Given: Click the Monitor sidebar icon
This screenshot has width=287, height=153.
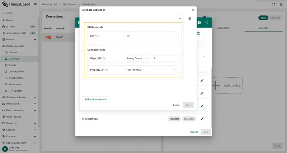Looking at the screenshot, I should 4,39.
